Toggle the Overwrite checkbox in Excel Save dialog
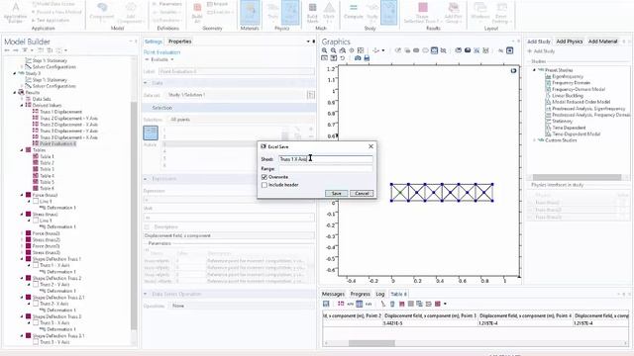Screen dimensions: 634x356 264,177
